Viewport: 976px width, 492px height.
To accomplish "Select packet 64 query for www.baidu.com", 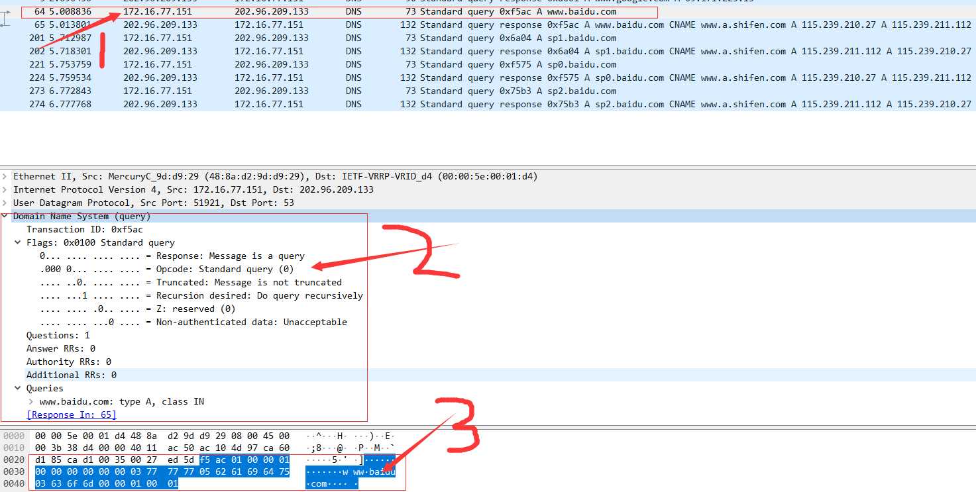I will [488, 11].
